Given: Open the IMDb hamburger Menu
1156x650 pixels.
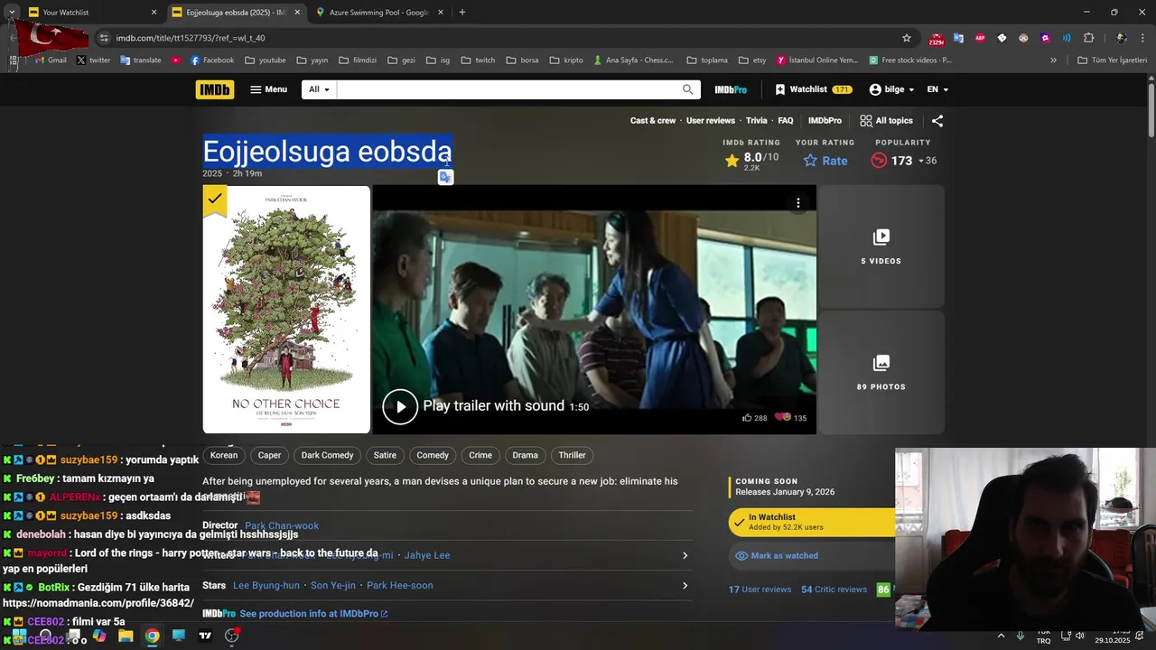Looking at the screenshot, I should click(x=268, y=89).
